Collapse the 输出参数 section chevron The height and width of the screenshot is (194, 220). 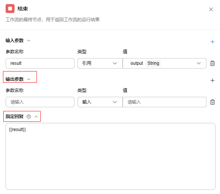pyautogui.click(x=29, y=79)
